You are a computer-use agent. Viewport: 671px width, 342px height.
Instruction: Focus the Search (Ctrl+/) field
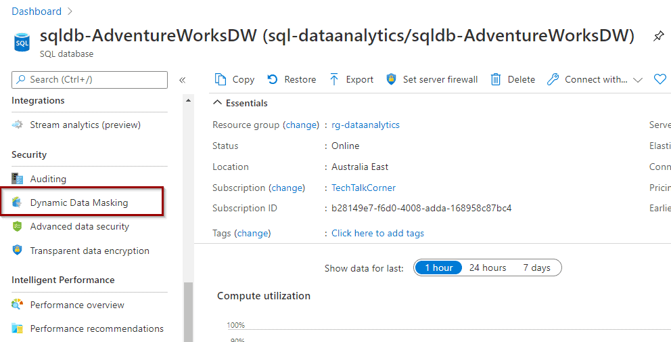click(89, 80)
